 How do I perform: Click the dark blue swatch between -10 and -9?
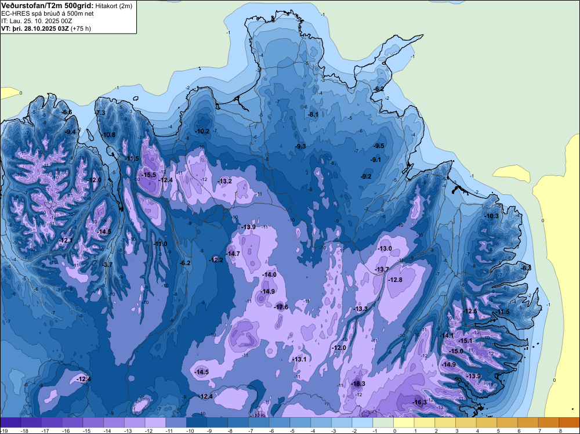[197, 422]
